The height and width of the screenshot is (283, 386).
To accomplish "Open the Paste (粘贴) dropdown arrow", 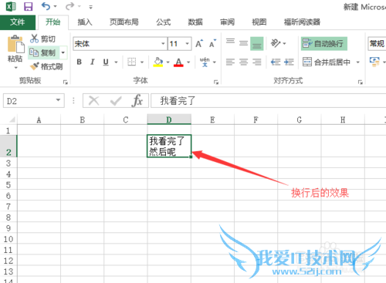I will tap(16, 68).
